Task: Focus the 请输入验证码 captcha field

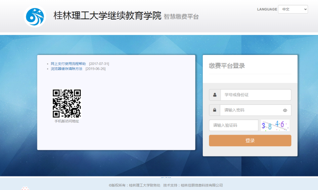Action: 234,125
